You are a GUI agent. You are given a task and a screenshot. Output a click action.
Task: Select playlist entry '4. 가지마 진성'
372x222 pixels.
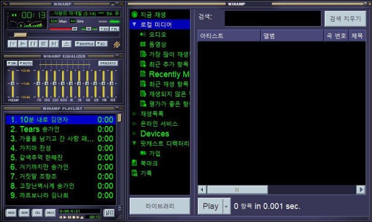pyautogui.click(x=61, y=148)
